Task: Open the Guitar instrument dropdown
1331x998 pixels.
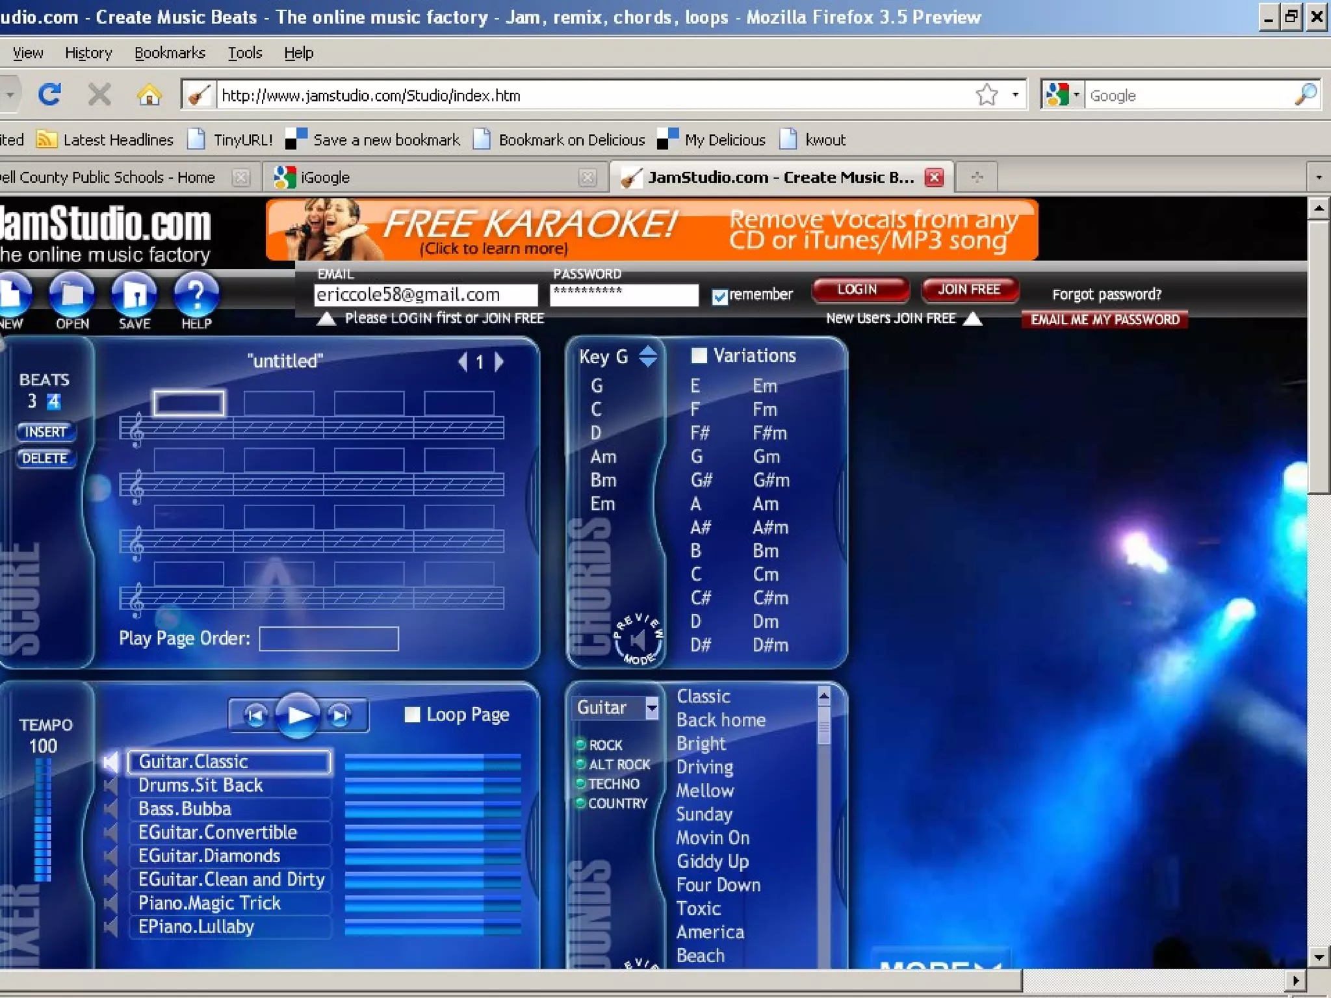Action: coord(651,708)
